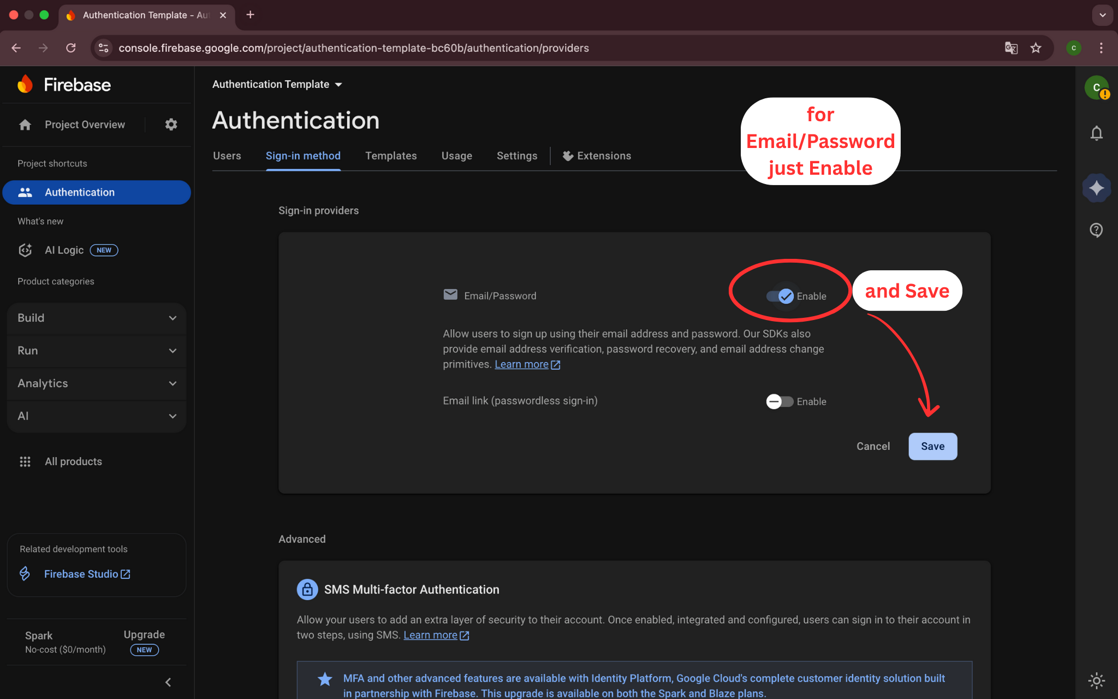The height and width of the screenshot is (699, 1118).
Task: Disable the Email/Password toggle
Action: tap(780, 296)
